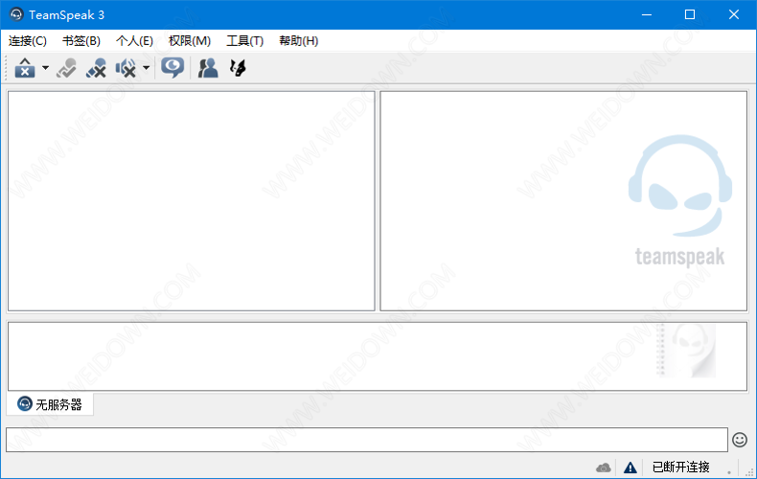Toggle the speaker mute toolbar icon
The image size is (757, 479).
(x=126, y=68)
